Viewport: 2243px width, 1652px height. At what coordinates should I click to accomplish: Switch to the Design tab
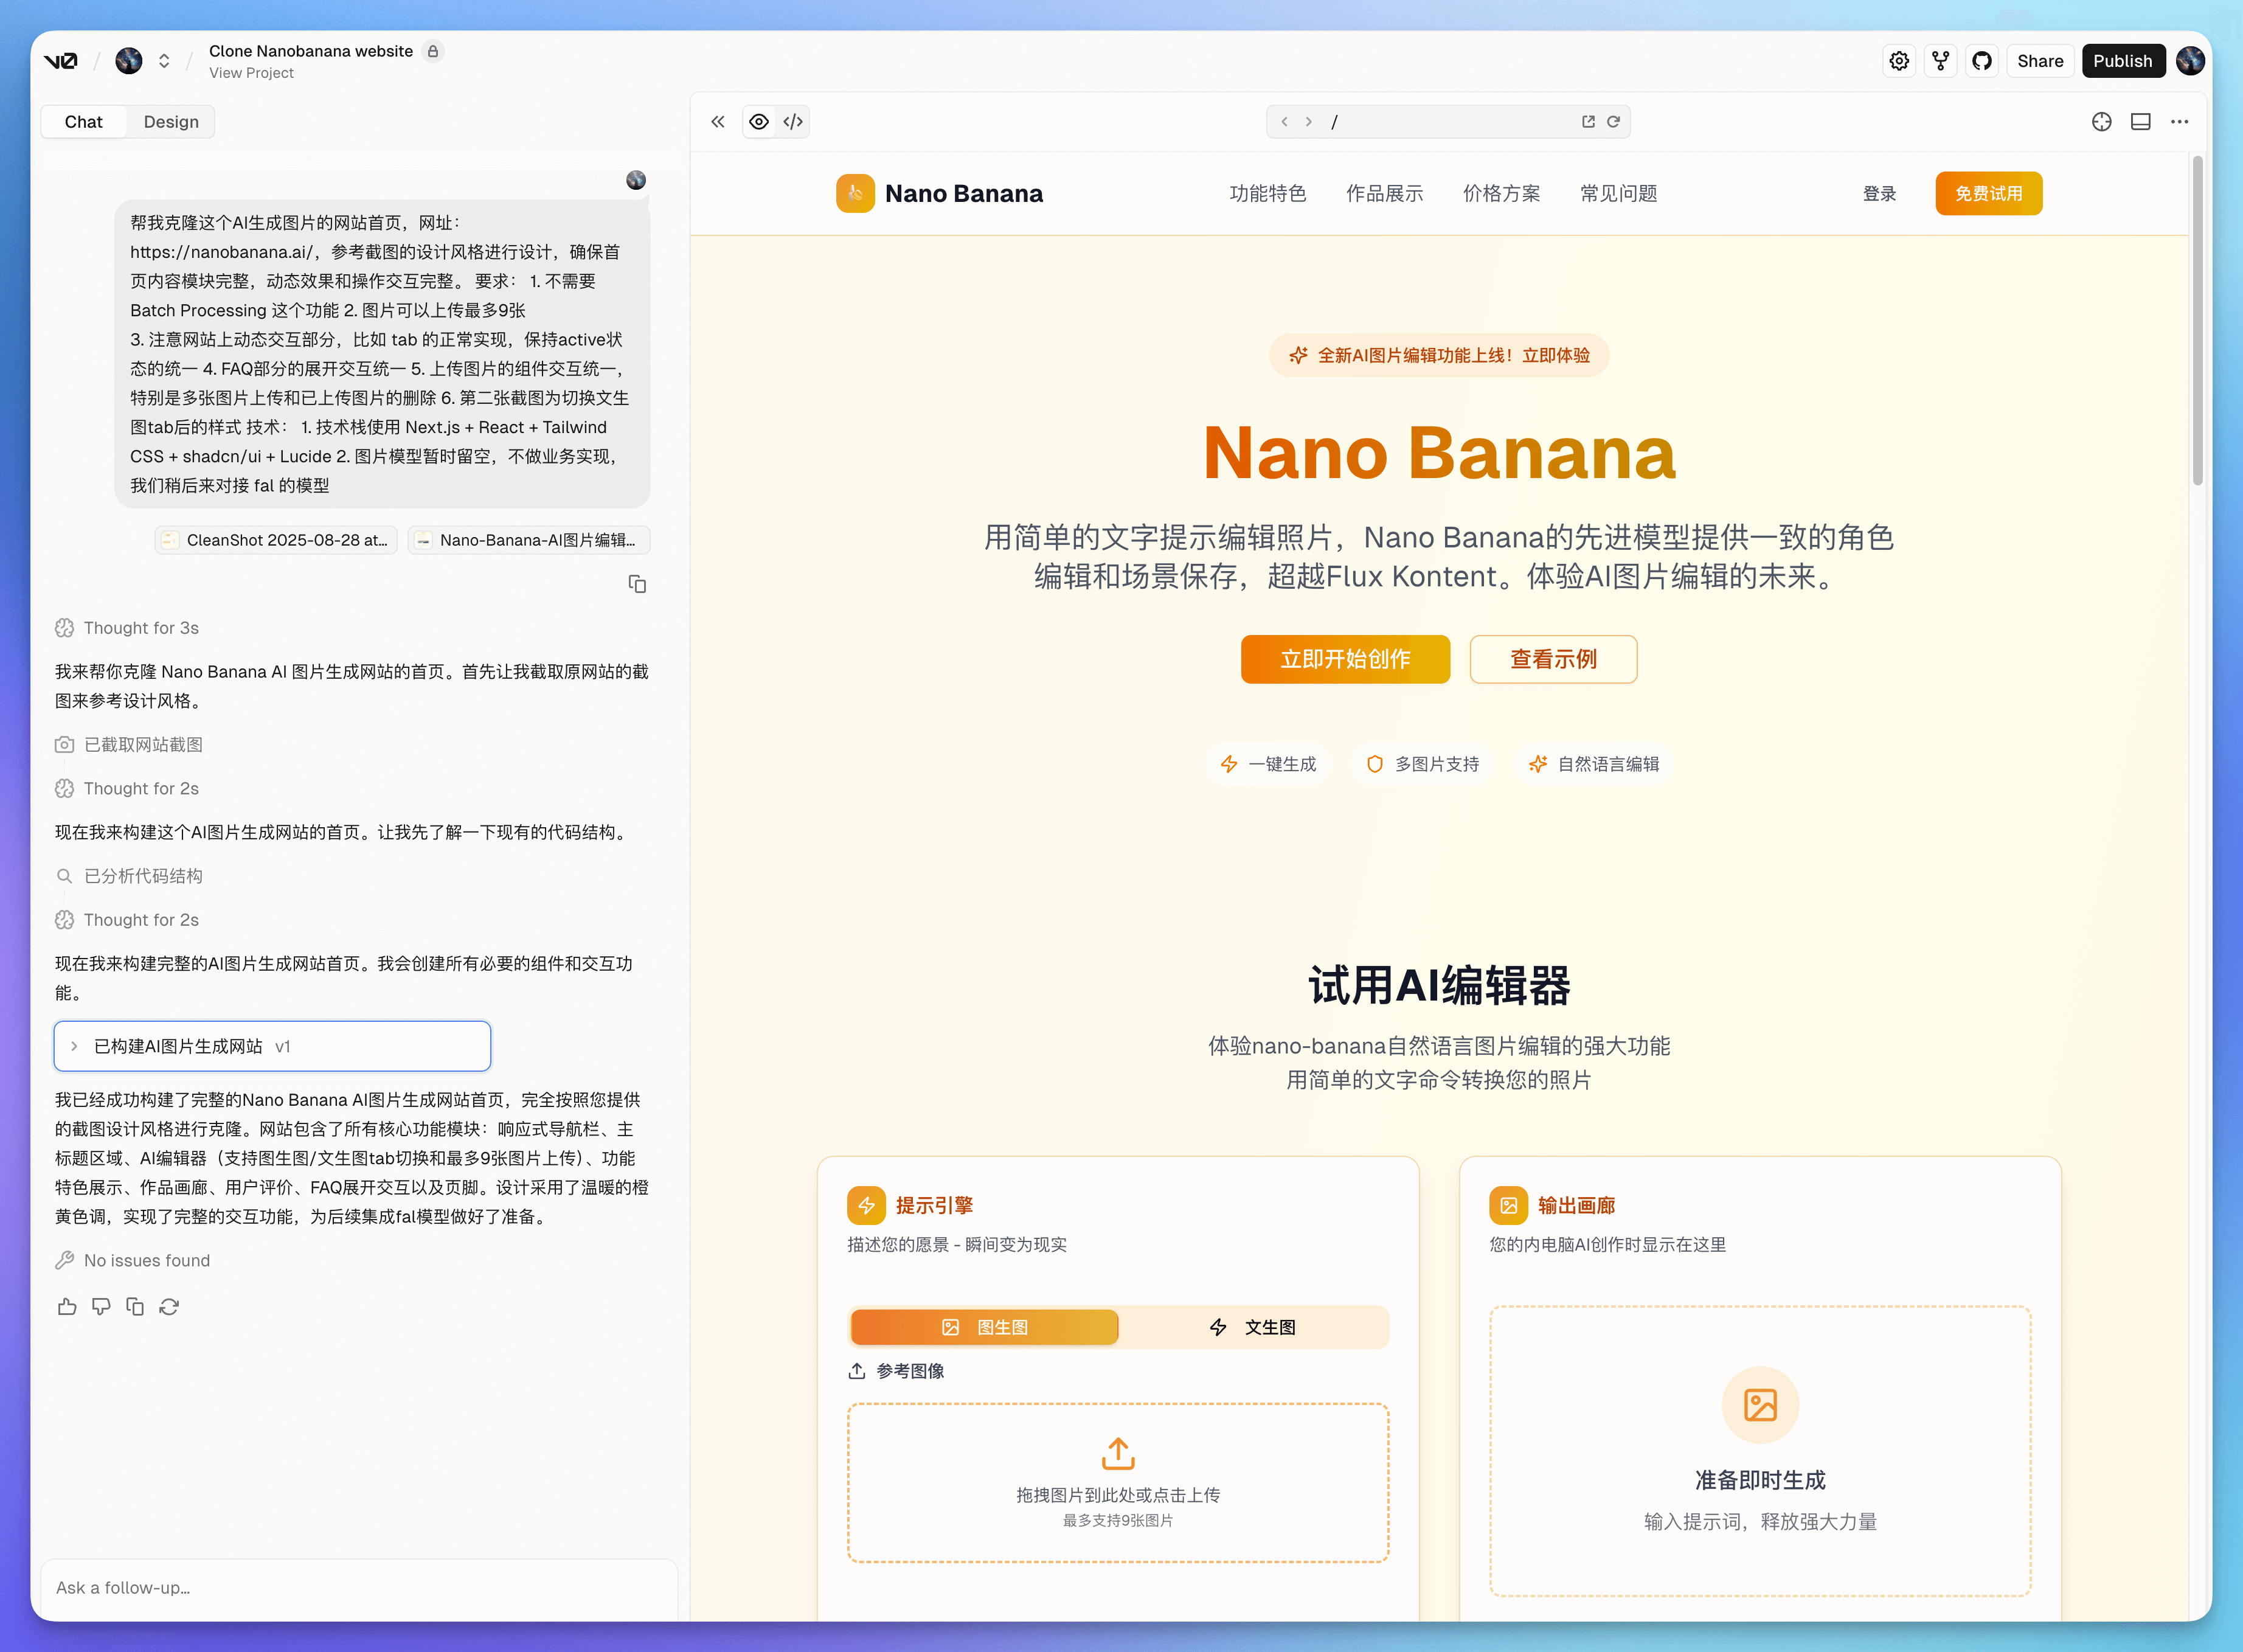171,121
